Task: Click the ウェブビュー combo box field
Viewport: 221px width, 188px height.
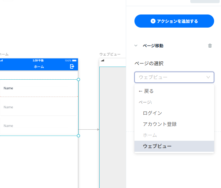Action: coord(174,77)
